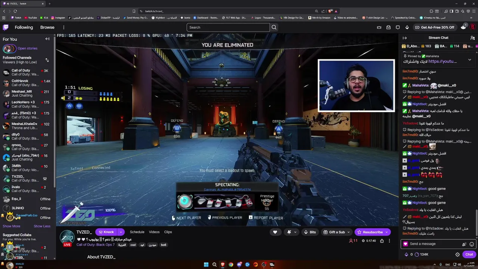Image resolution: width=478 pixels, height=269 pixels.
Task: Click the Chat send button
Action: point(469,254)
